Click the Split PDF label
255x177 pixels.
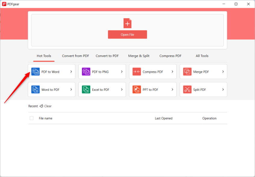[200, 90]
